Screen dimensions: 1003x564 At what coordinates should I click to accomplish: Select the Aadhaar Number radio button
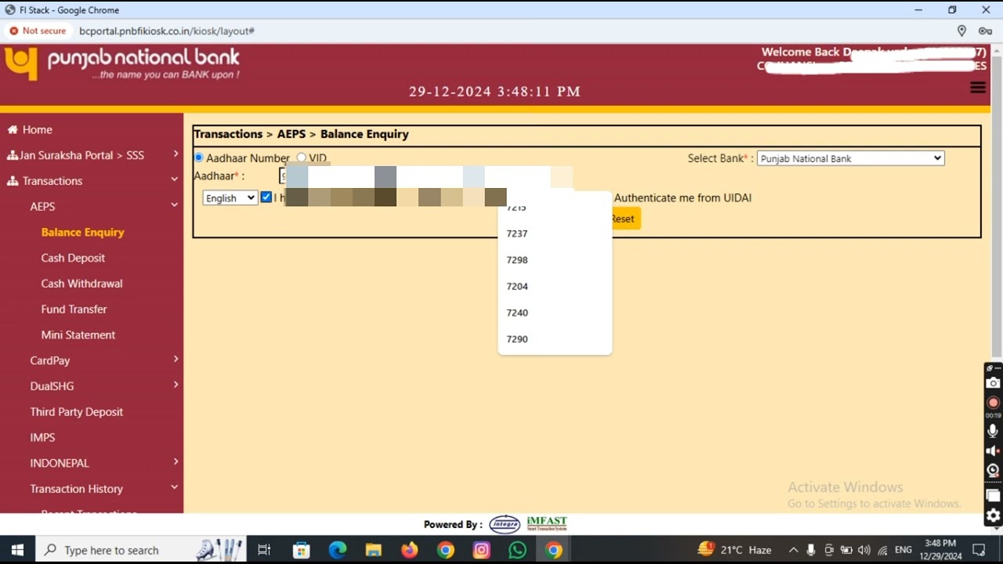tap(198, 157)
